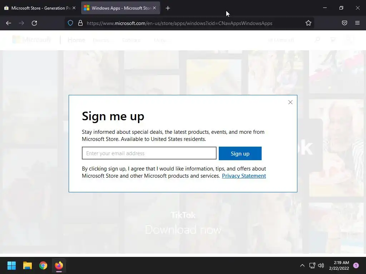View site security lock information
Image resolution: width=366 pixels, height=274 pixels.
80,23
